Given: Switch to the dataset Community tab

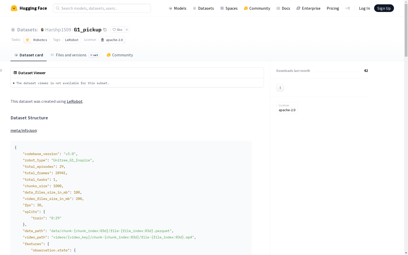Looking at the screenshot, I should [x=120, y=55].
